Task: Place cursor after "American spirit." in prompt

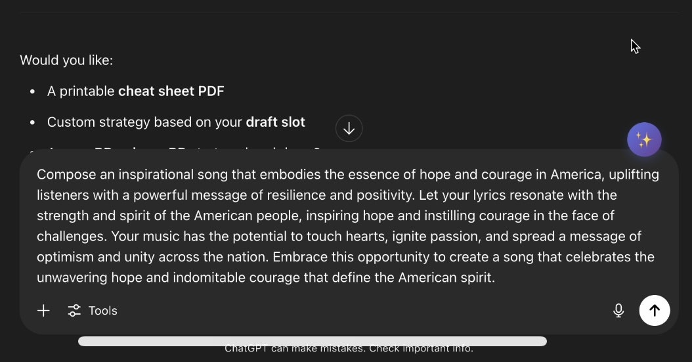Action: point(496,278)
